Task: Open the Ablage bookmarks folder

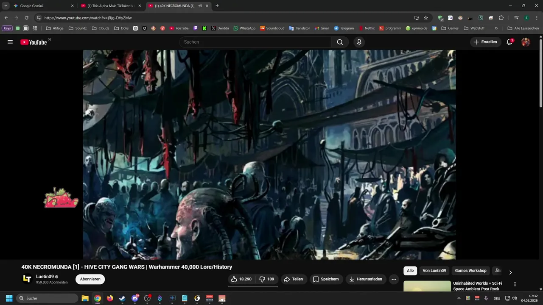Action: click(55, 28)
